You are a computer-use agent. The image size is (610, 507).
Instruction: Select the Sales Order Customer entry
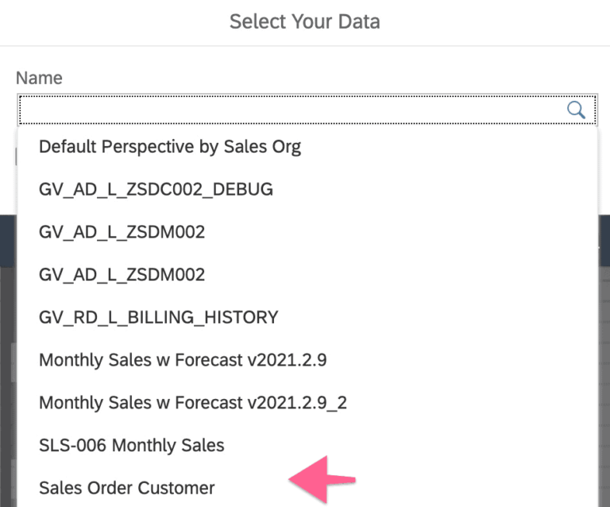(x=127, y=488)
